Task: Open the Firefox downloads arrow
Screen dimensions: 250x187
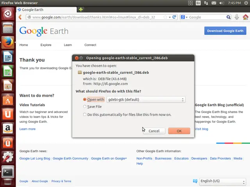Action: pyautogui.click(x=237, y=17)
